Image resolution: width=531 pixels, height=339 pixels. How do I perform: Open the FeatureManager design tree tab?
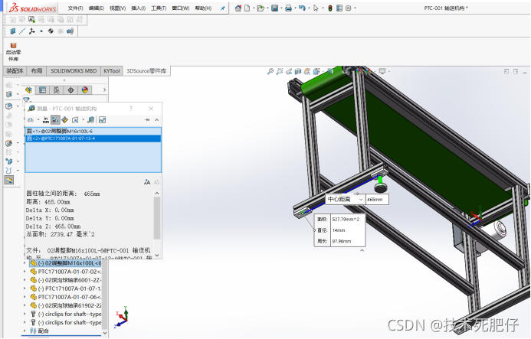(x=29, y=90)
